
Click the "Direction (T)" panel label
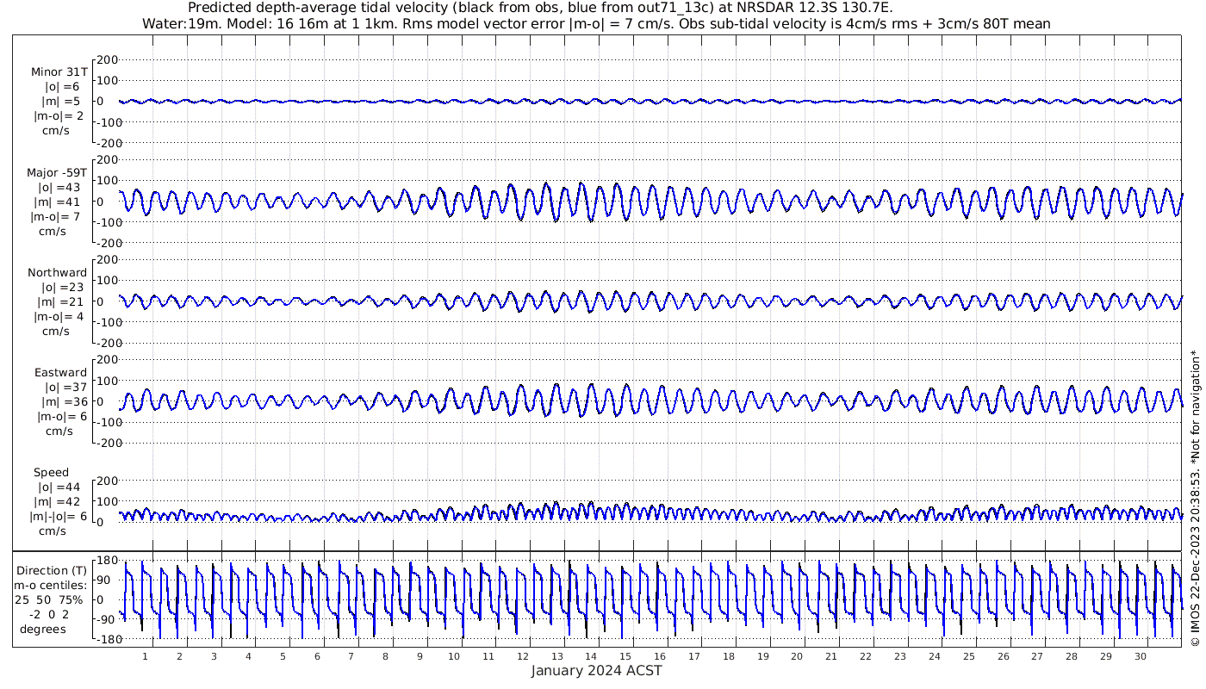tap(53, 570)
